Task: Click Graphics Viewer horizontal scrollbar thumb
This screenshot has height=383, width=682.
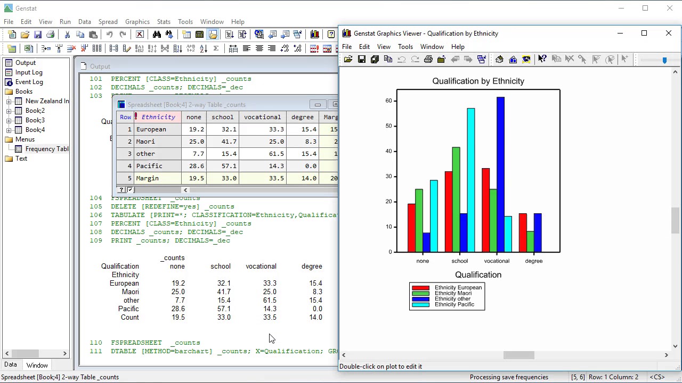Action: pyautogui.click(x=518, y=355)
